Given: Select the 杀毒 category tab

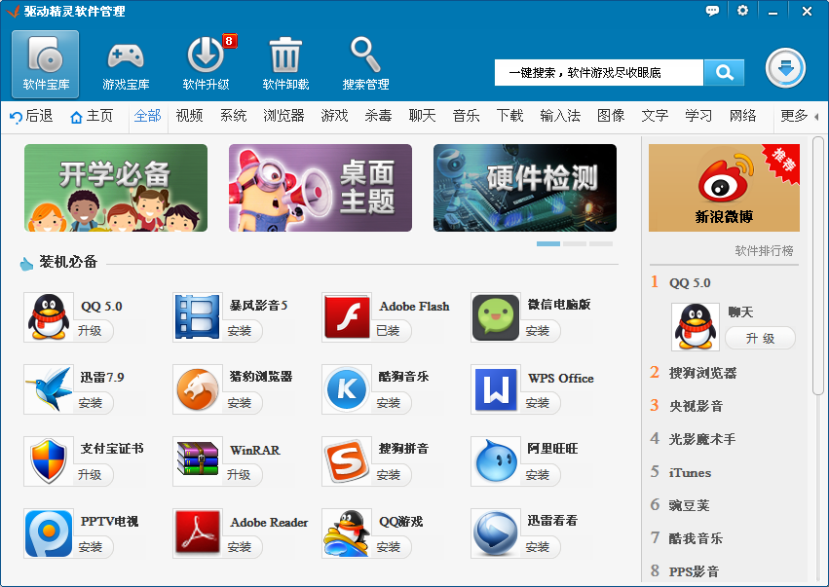Looking at the screenshot, I should (378, 116).
